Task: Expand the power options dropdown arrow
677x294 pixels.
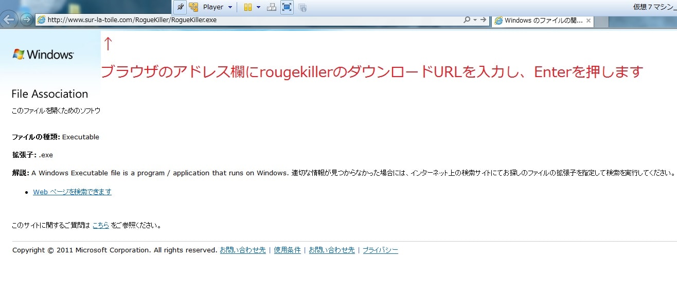Action: point(258,7)
